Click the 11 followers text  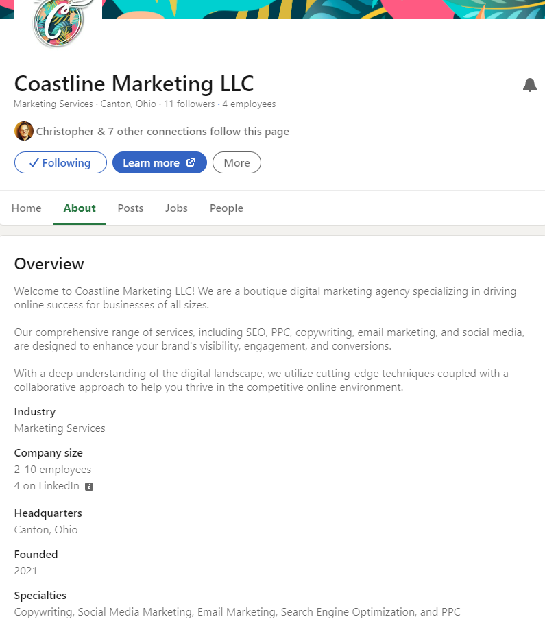[190, 104]
